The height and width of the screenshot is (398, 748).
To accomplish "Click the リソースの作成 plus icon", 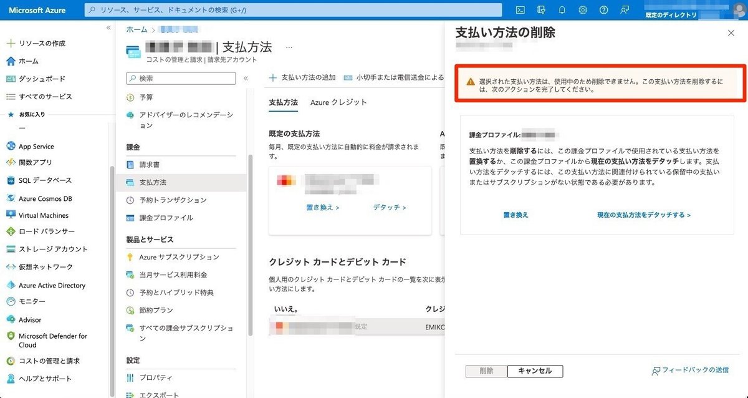I will 10,44.
